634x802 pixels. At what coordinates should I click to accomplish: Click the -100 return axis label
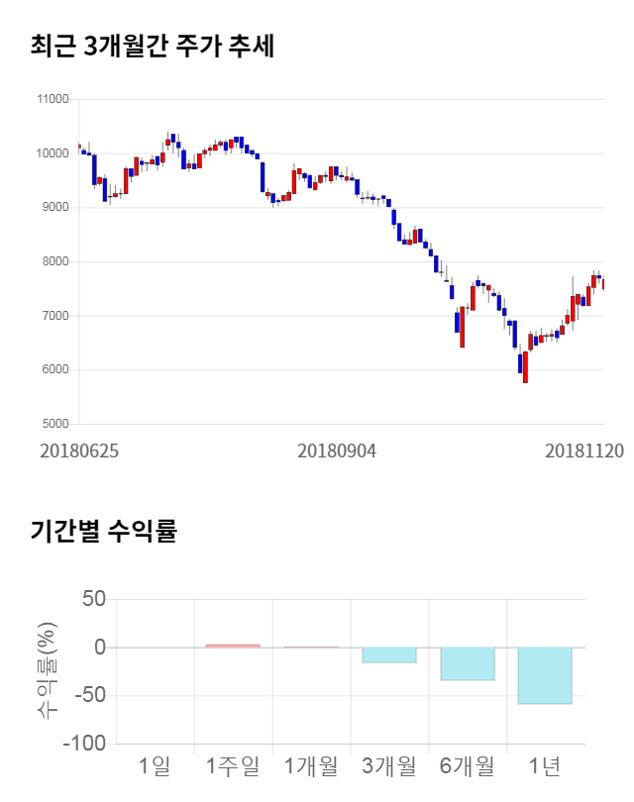[x=83, y=744]
